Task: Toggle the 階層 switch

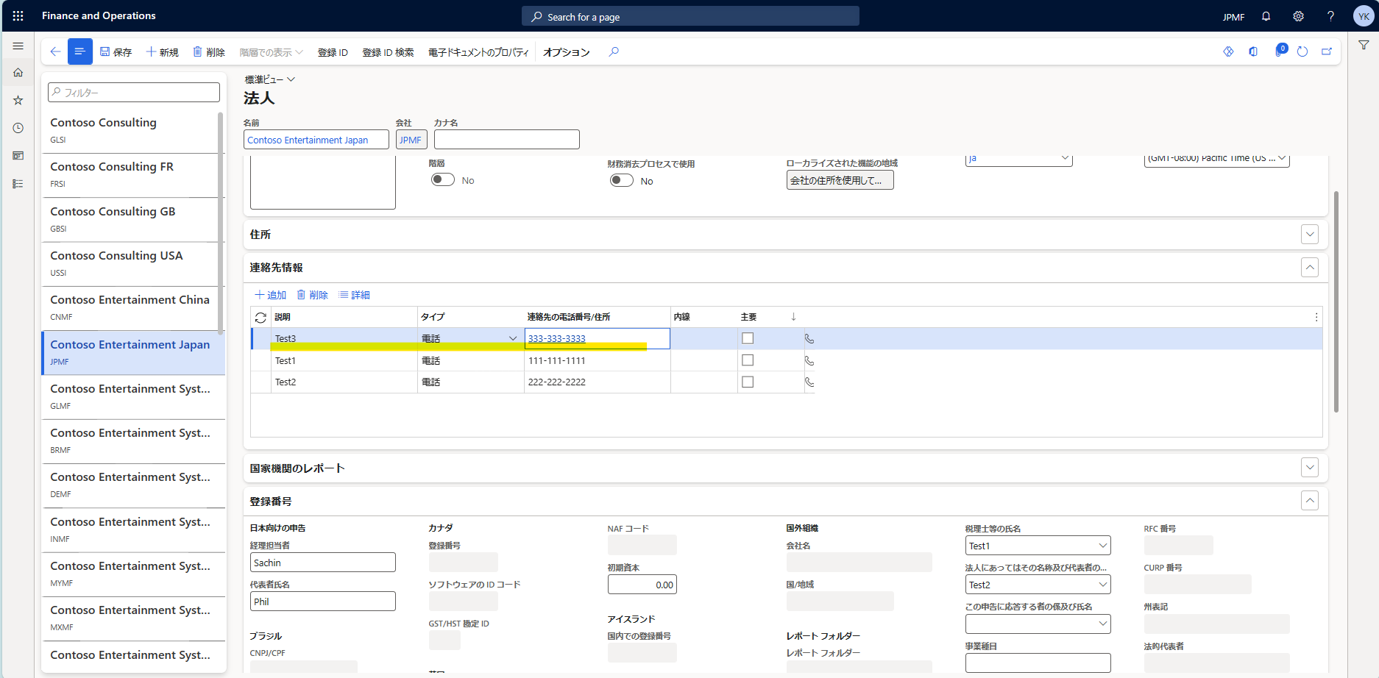Action: pyautogui.click(x=443, y=179)
